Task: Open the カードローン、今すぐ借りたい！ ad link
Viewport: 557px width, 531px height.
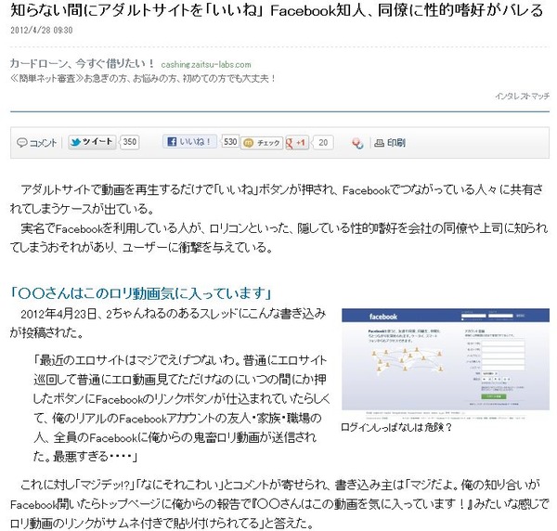Action: 82,64
